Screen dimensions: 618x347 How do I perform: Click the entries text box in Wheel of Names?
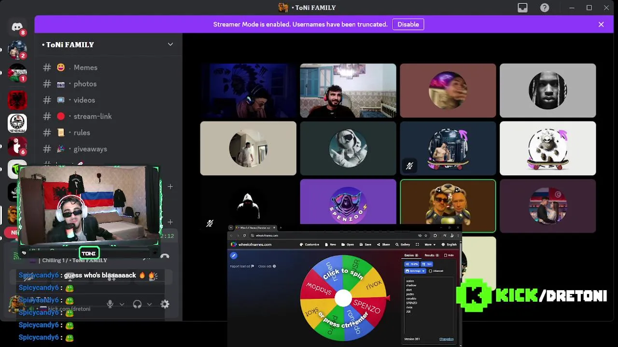tap(429, 306)
